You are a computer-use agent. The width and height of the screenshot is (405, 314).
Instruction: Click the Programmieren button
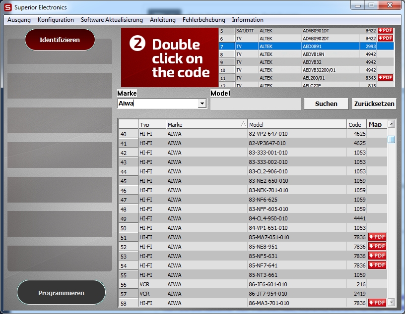coord(61,293)
